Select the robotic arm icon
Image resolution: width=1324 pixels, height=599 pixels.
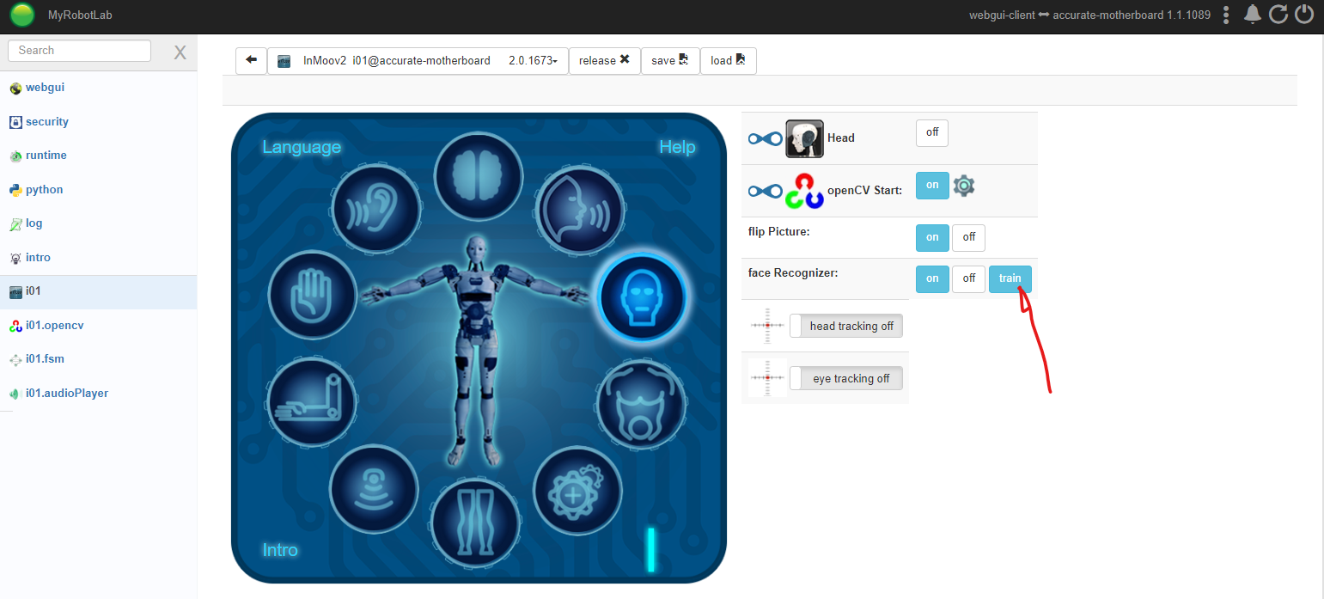click(x=312, y=403)
